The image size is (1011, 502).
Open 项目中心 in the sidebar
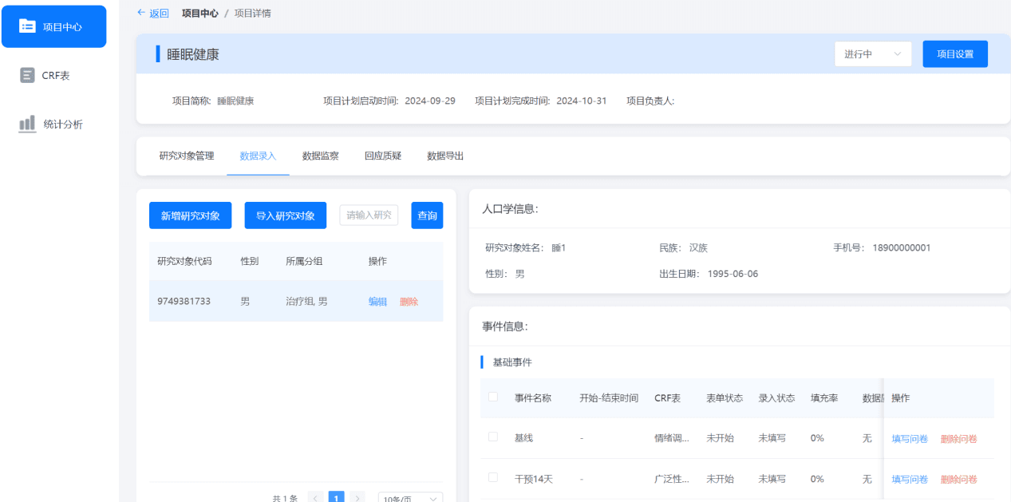(x=53, y=26)
